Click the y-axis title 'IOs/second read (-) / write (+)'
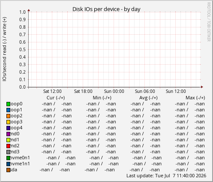Viewport: 213px width, 182px height. pyautogui.click(x=4, y=49)
